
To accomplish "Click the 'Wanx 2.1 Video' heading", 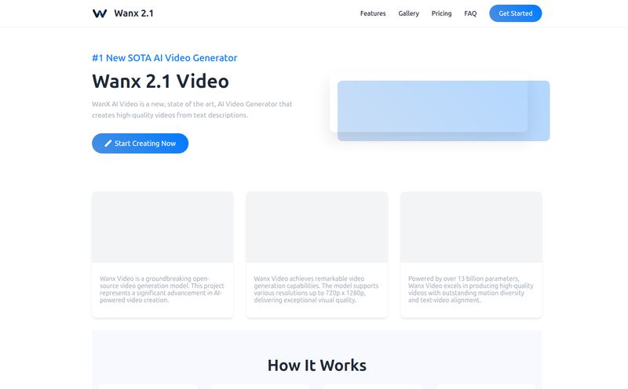I will (x=161, y=82).
